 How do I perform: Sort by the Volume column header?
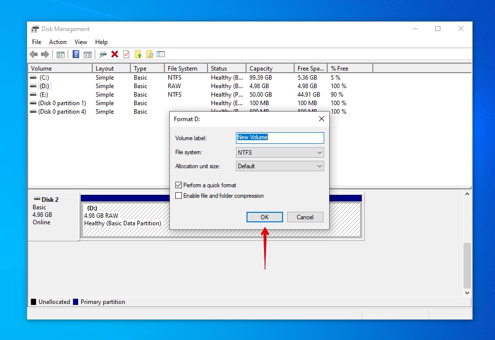click(60, 69)
